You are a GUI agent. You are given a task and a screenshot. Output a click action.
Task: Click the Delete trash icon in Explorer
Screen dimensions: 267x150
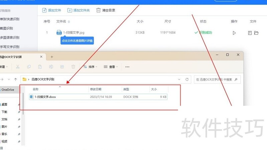73,67
